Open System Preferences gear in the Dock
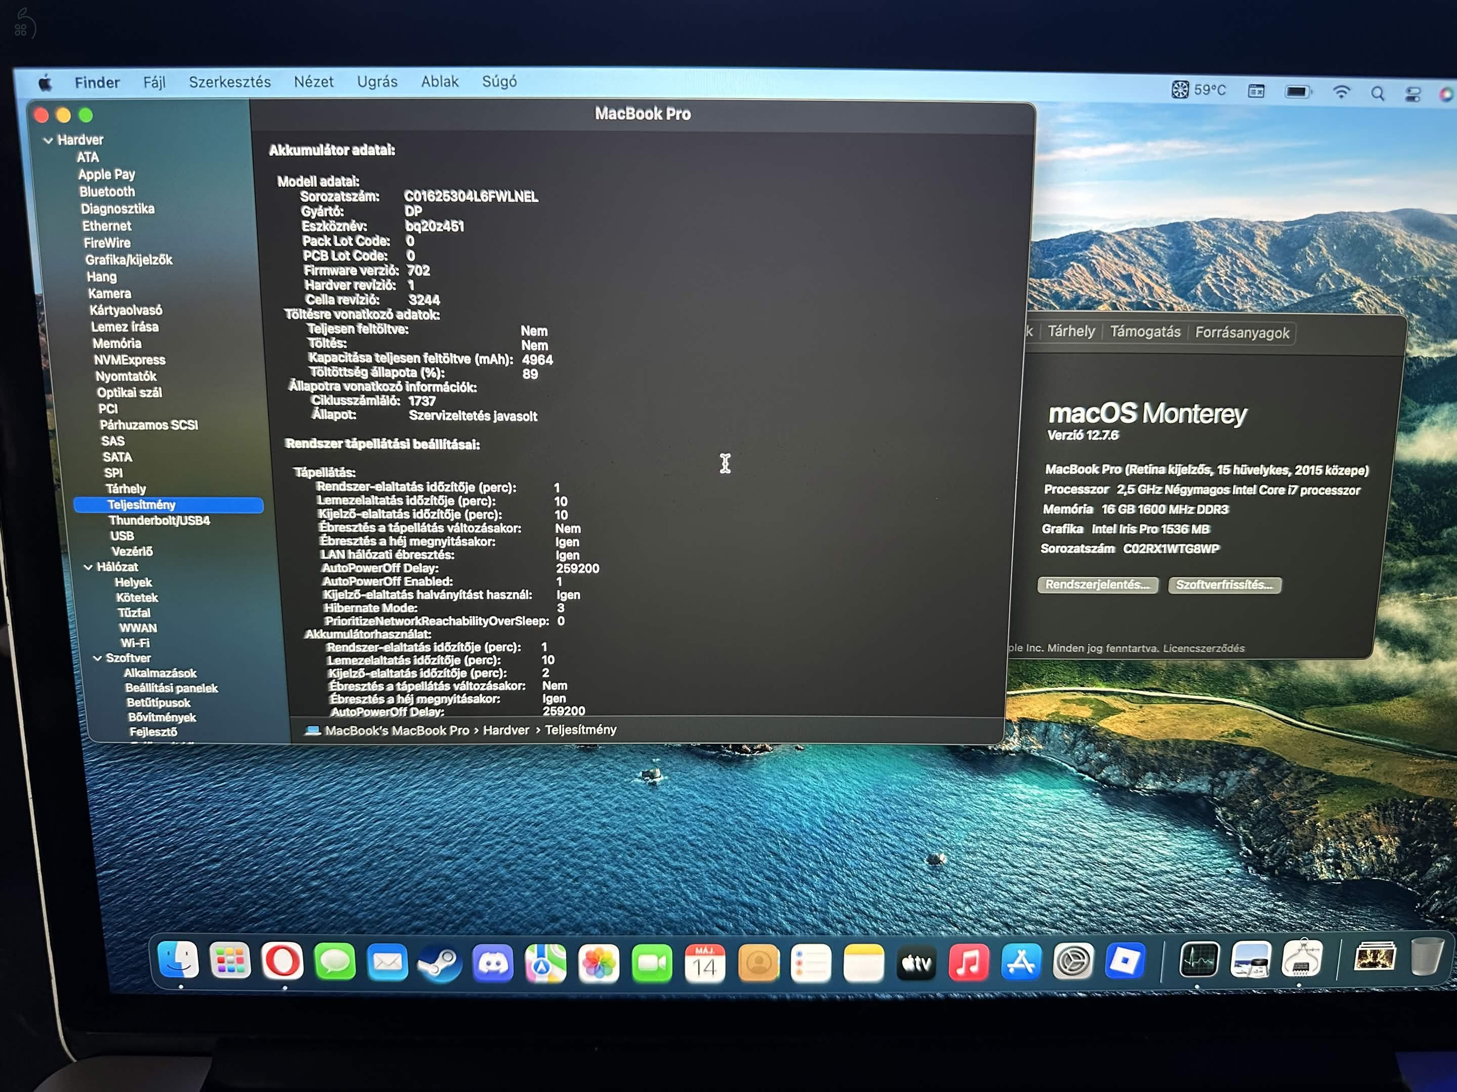Viewport: 1457px width, 1092px height. click(1073, 962)
